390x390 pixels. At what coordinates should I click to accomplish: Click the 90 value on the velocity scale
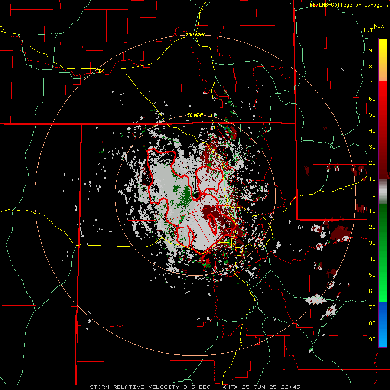[372, 51]
